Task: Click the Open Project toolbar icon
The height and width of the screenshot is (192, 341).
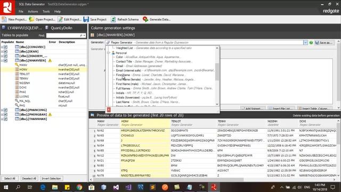Action: [x=32, y=19]
